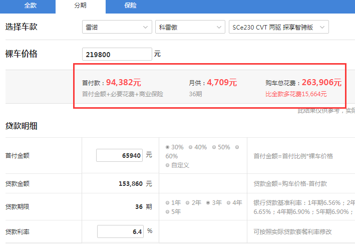Click the 首付金额+必要花费+商业保险 note
Screen dimensions: 355x248
point(123,94)
